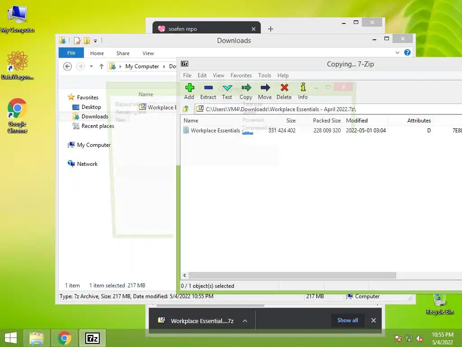
Task: Click the 7-Zip taskbar icon
Action: pos(92,338)
